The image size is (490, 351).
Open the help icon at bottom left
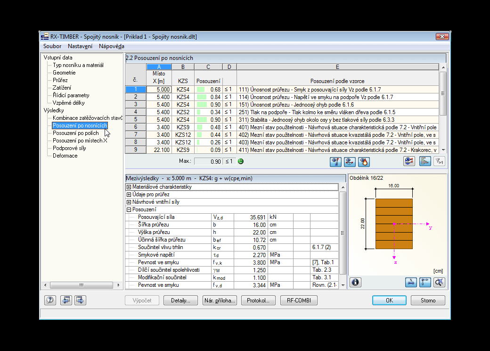(x=50, y=301)
